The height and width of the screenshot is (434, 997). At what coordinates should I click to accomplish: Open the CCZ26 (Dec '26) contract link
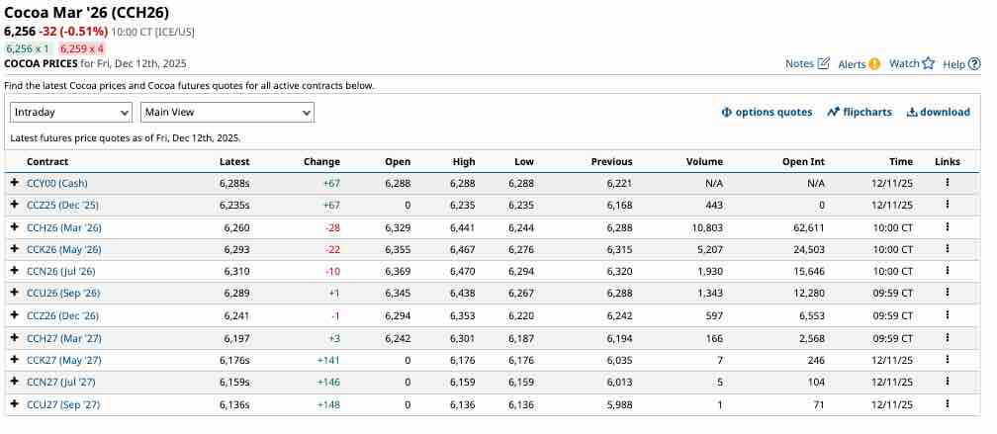pos(62,315)
